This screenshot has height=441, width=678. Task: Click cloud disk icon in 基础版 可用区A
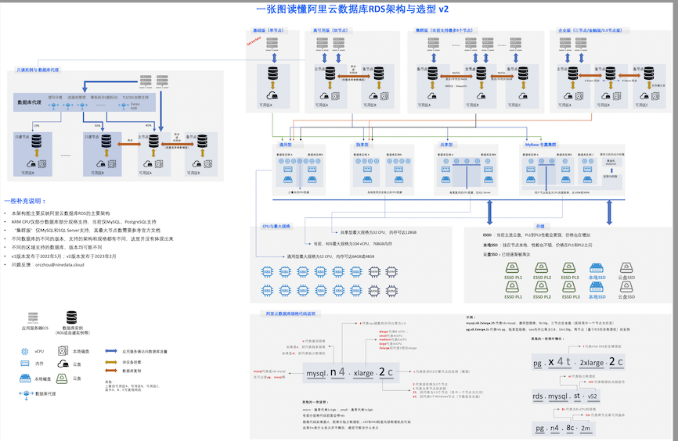point(272,95)
